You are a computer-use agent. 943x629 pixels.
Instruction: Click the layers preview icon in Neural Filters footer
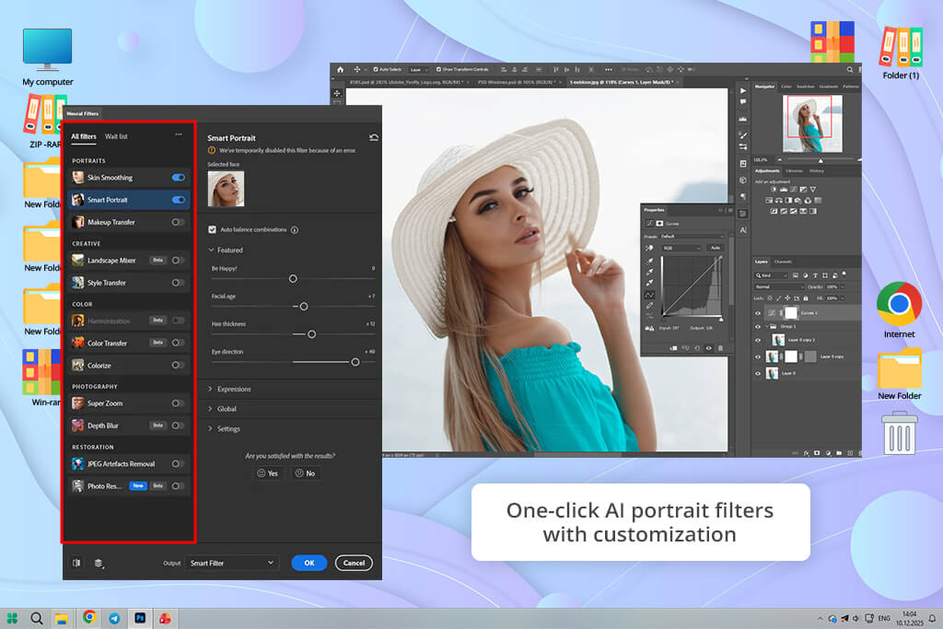click(x=99, y=563)
